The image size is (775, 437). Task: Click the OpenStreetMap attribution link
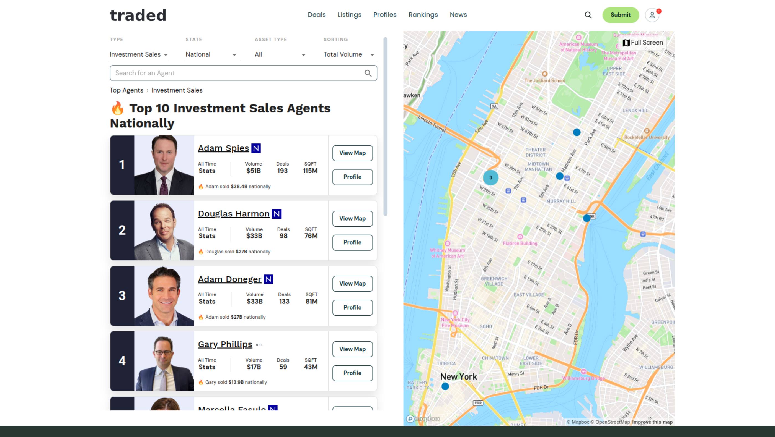tap(610, 422)
